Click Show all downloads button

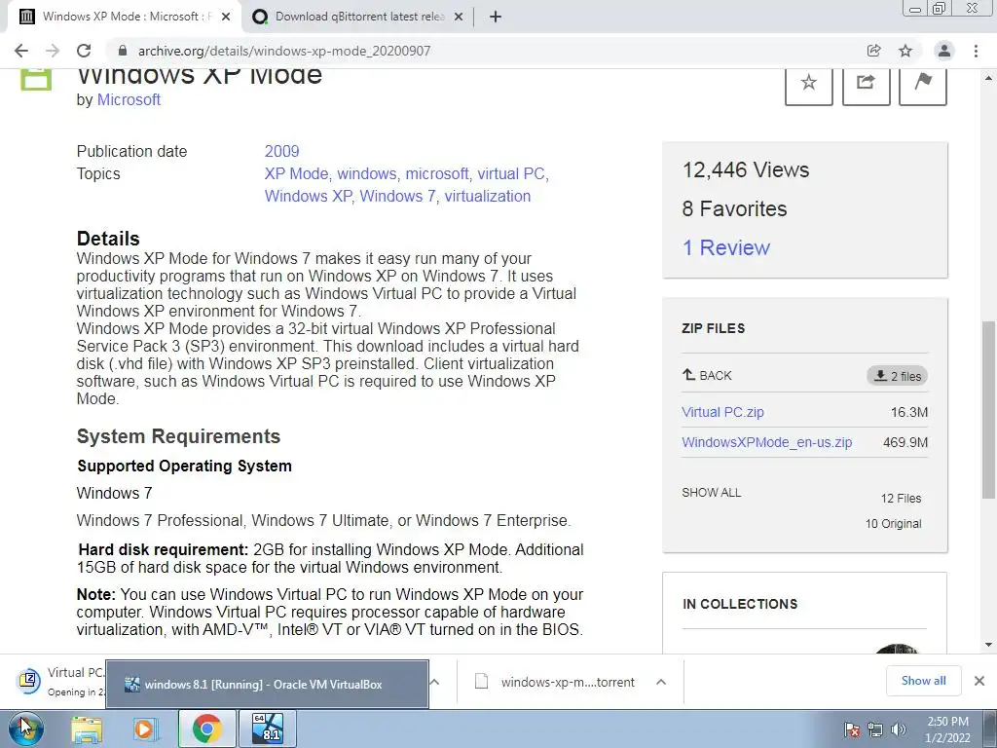click(923, 681)
